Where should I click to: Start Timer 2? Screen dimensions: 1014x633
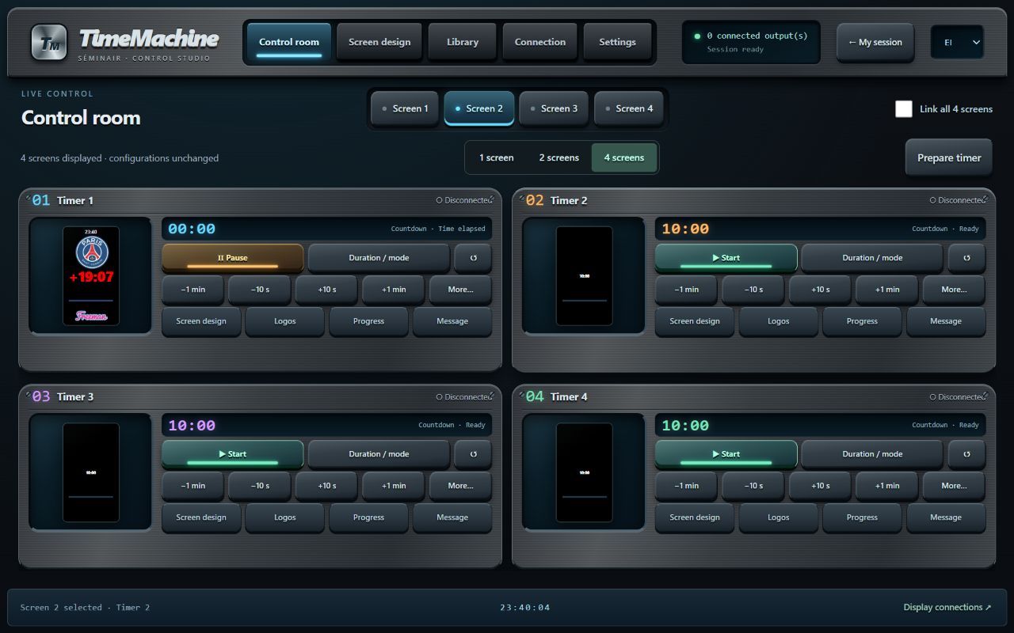726,258
